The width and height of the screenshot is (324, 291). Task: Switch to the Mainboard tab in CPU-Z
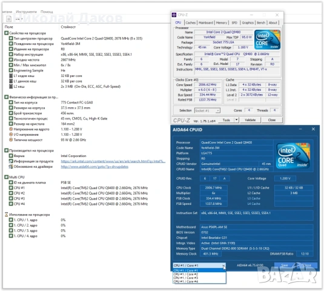(x=206, y=23)
